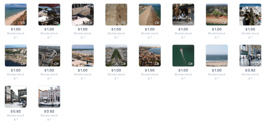Open the white apartment buildings aerial thumbnail
The height and width of the screenshot is (123, 263).
pos(250,14)
